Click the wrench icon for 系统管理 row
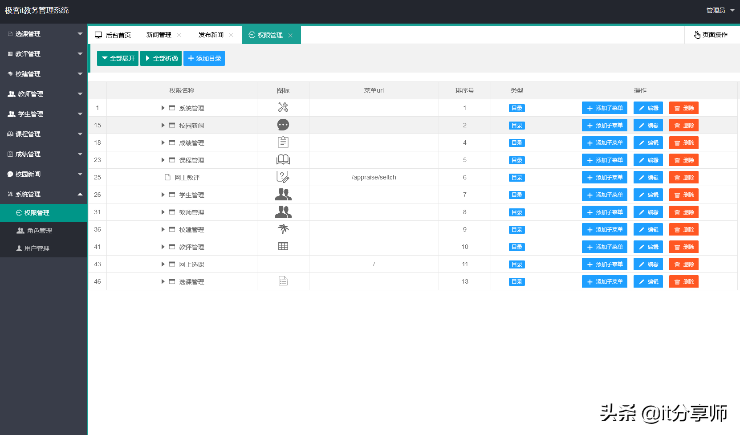The width and height of the screenshot is (740, 435). tap(283, 107)
